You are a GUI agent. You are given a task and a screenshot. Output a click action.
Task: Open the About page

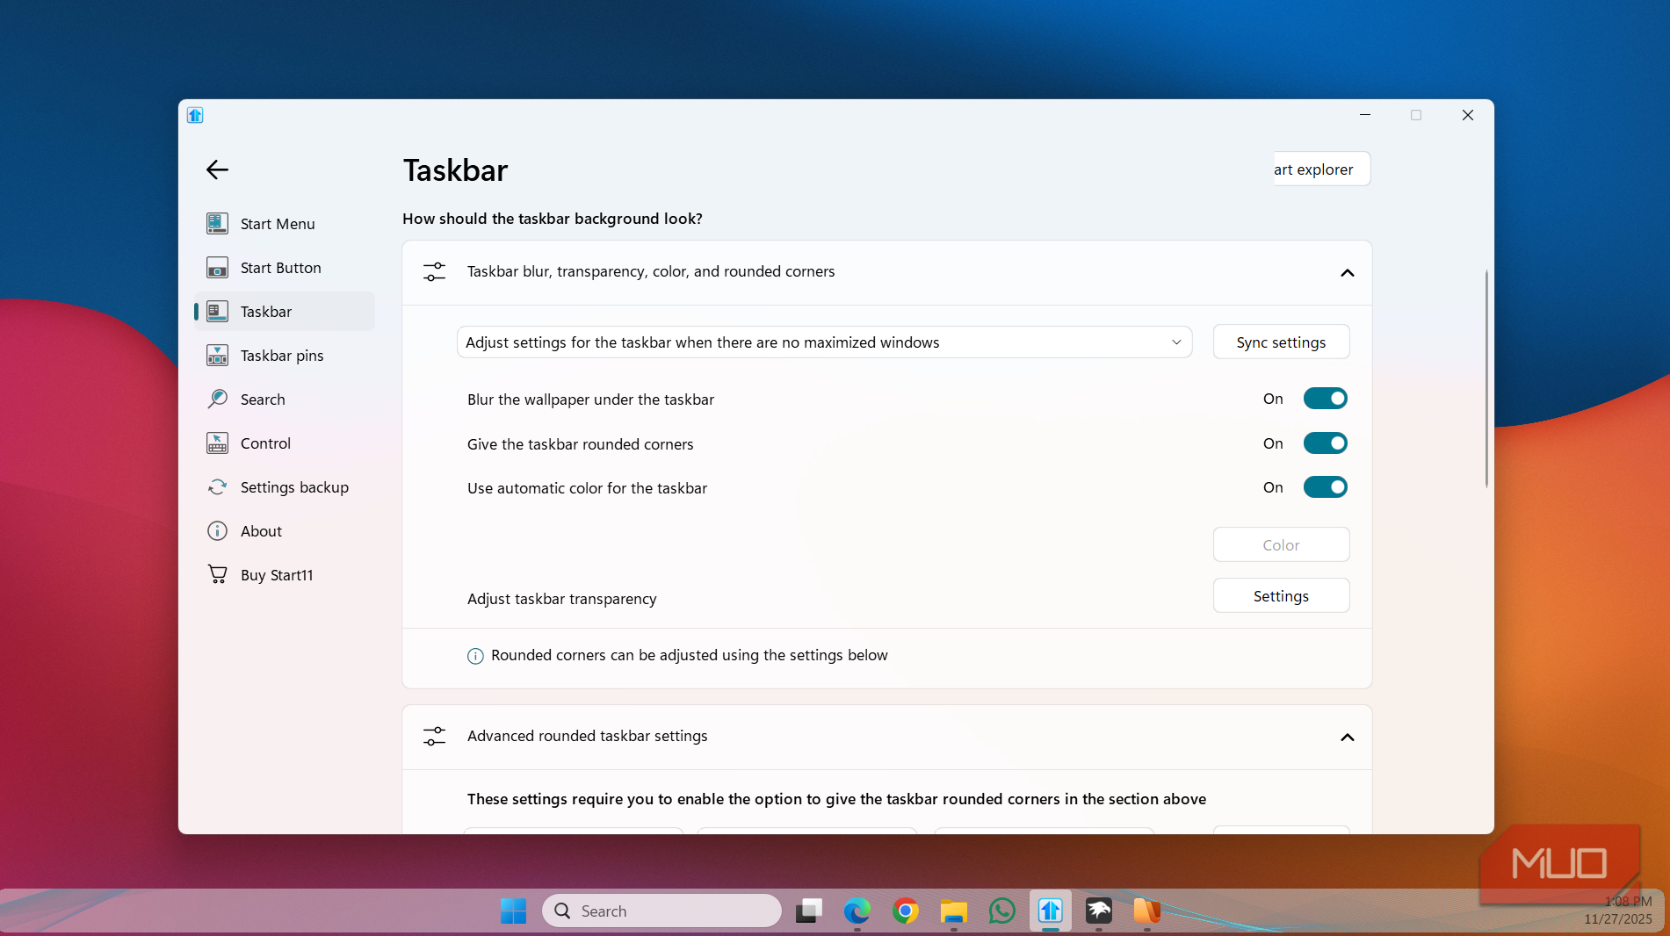[x=285, y=531]
